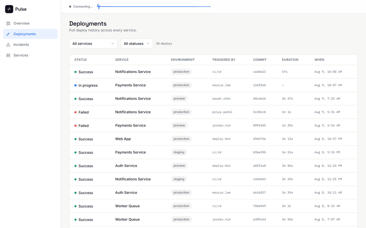Screen dimensions: 366x228
Task: Click commit 0092445
Action: (x=260, y=125)
